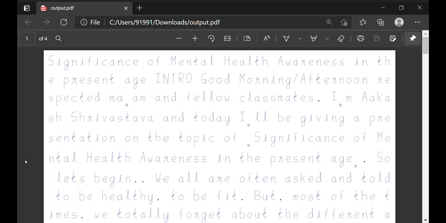The height and width of the screenshot is (223, 446).
Task: Open a new browser tab
Action: (139, 8)
